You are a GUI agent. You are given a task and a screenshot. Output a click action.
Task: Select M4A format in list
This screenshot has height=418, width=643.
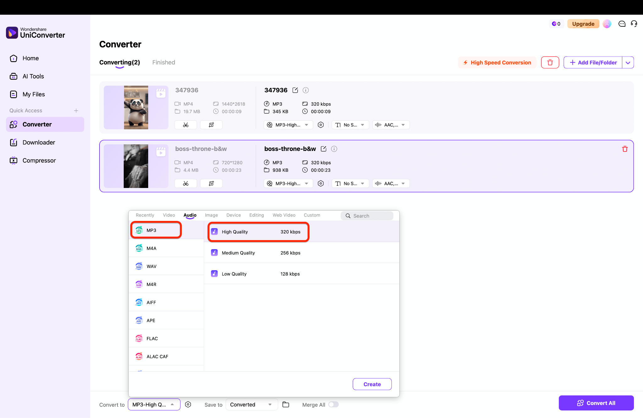click(x=166, y=248)
